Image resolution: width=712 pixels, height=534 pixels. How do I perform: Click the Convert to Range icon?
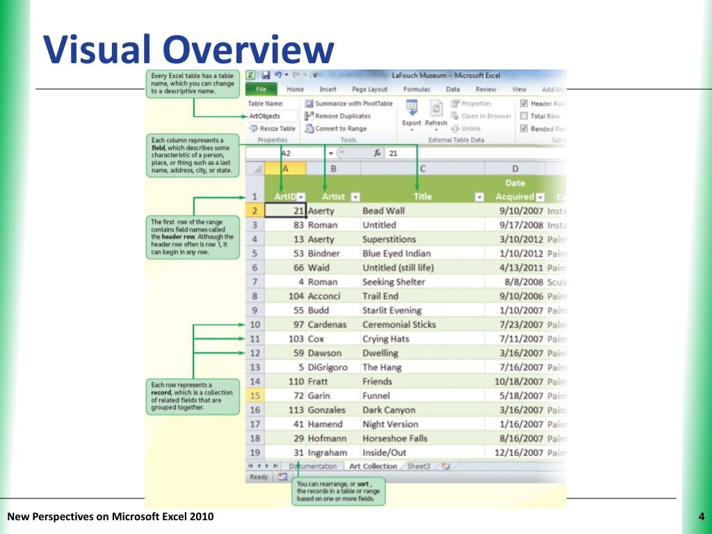tap(309, 129)
